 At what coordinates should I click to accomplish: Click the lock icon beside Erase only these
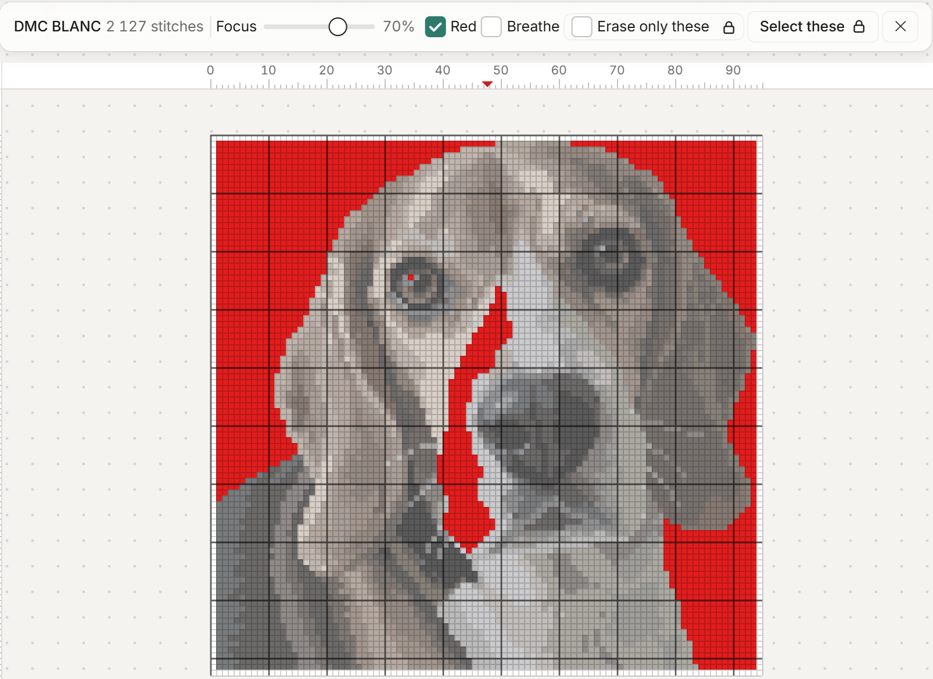coord(729,27)
